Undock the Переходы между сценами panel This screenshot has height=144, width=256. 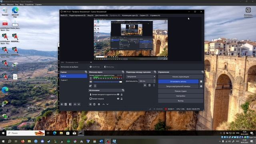[x=155, y=72]
